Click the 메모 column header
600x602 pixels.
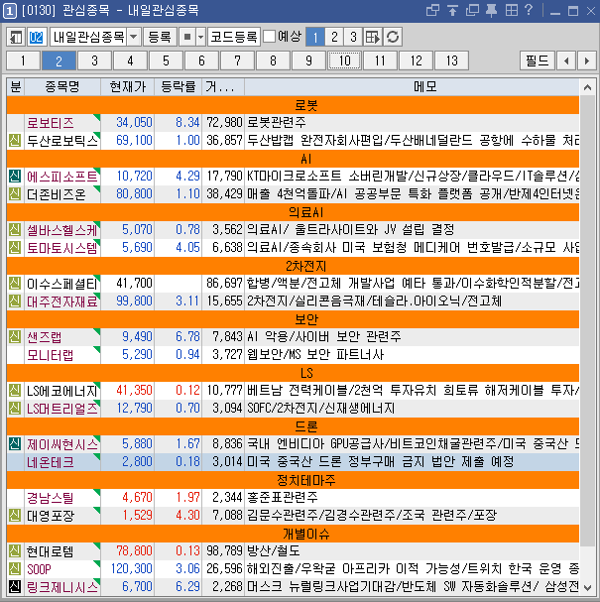pos(412,86)
